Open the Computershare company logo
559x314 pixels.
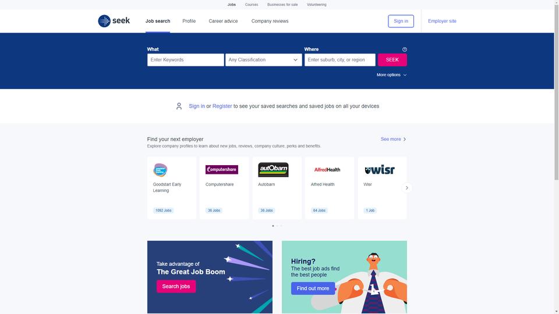tap(222, 169)
